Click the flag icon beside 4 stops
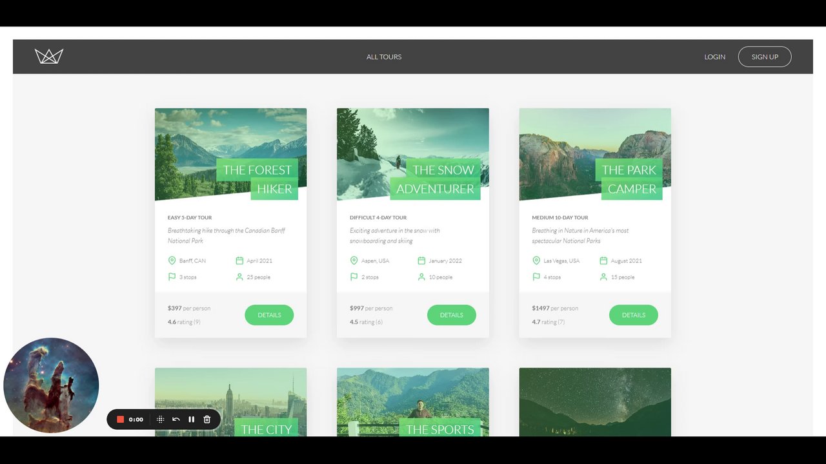This screenshot has height=464, width=826. click(536, 276)
